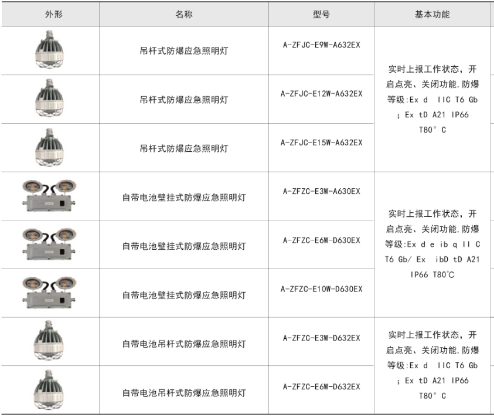Select model text A-ZFZC-E10W-D630EX
The image size is (494, 418).
pyautogui.click(x=321, y=289)
